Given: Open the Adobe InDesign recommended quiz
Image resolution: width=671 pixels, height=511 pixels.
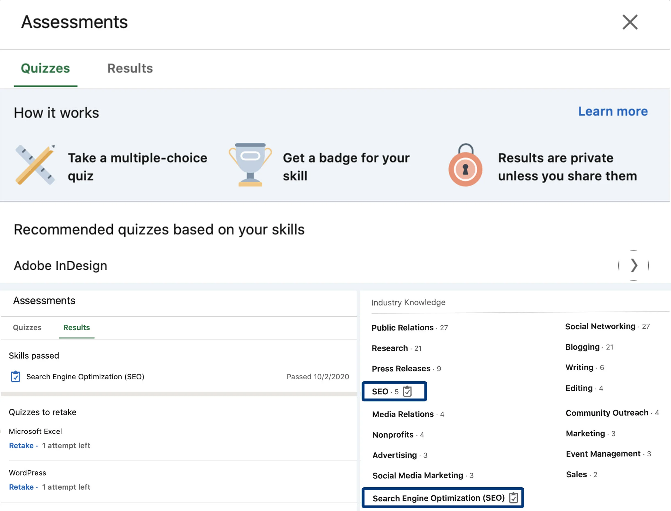Looking at the screenshot, I should (60, 266).
